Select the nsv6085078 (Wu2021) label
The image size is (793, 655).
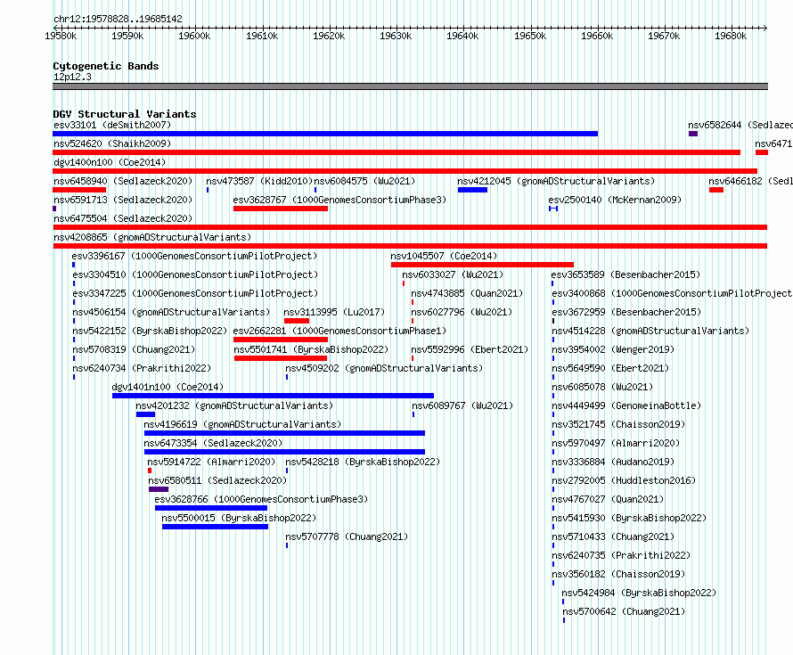(x=602, y=387)
